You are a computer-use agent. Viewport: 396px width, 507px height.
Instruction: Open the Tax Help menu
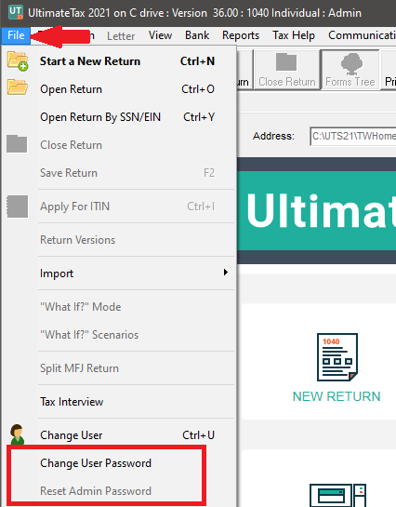click(x=294, y=35)
